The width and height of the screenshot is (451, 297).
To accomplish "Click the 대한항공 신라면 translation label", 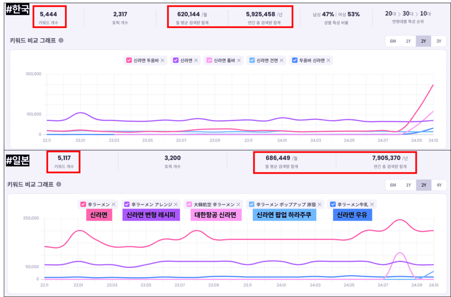I will 216,215.
